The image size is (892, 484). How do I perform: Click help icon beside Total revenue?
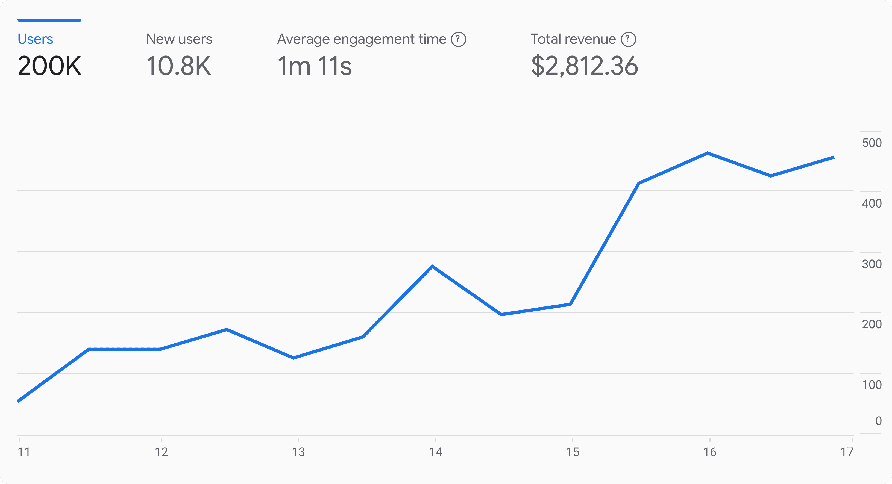[x=628, y=39]
